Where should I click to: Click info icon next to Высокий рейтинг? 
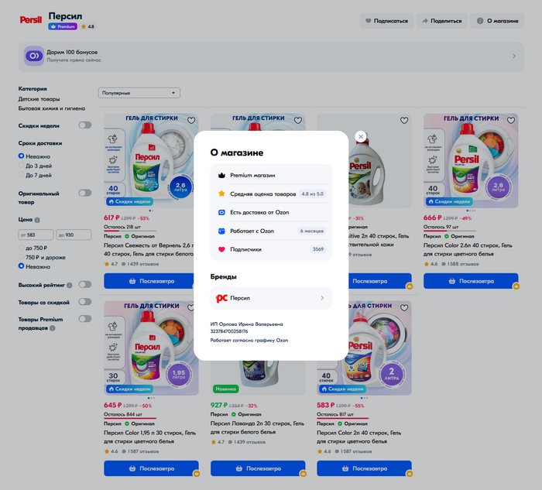(x=70, y=286)
